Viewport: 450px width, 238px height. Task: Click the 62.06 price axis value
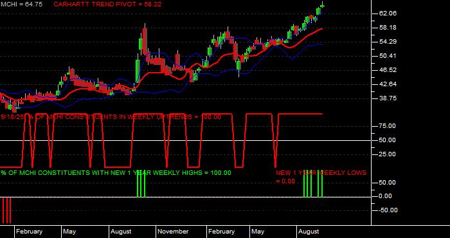click(388, 14)
